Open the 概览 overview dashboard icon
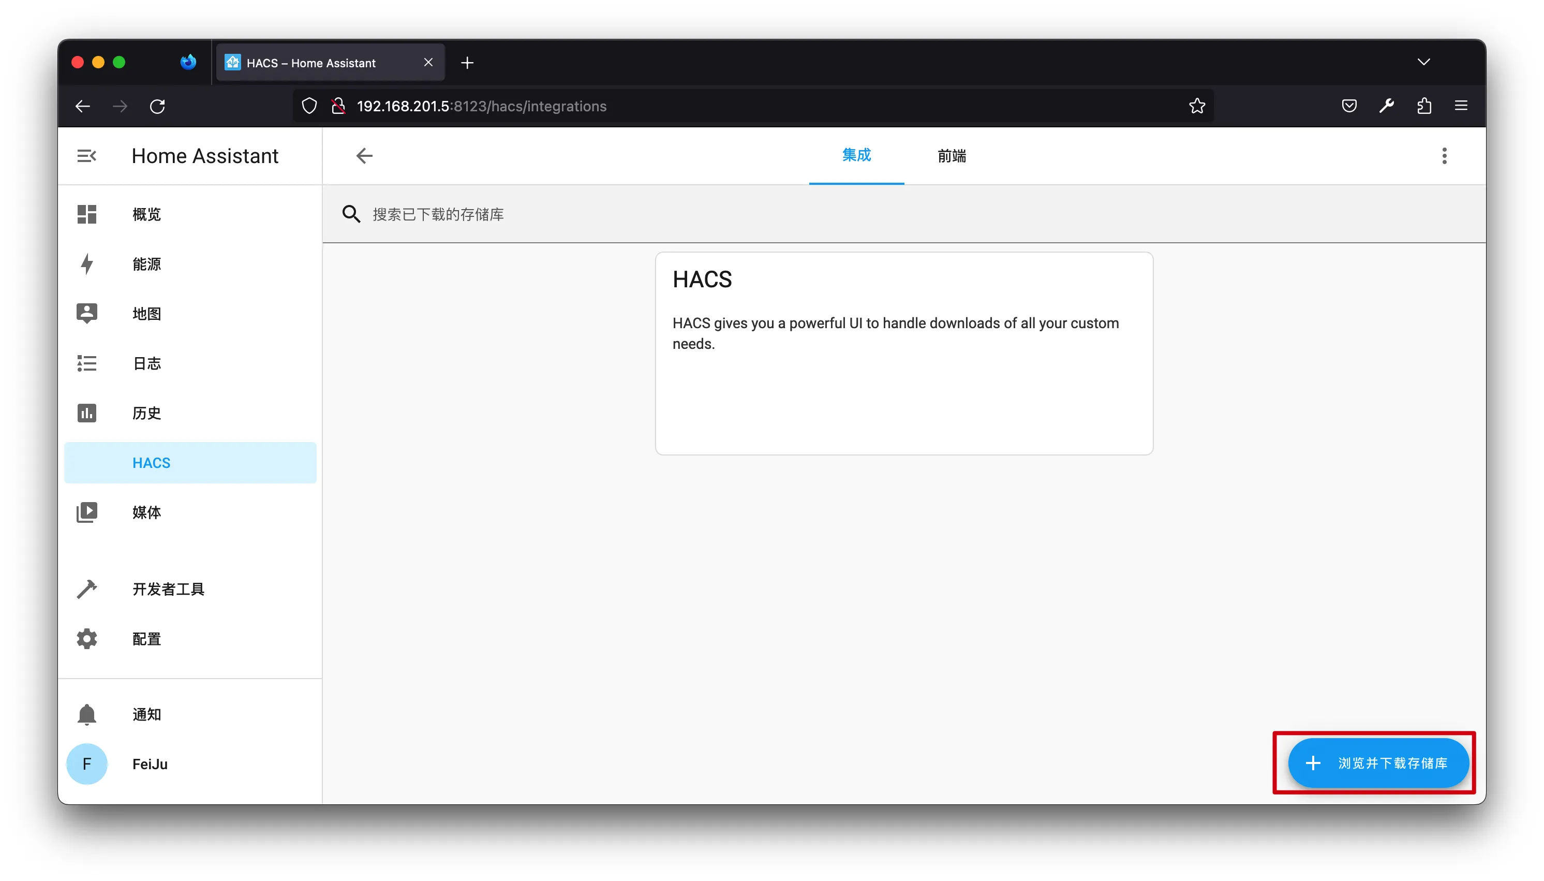The image size is (1544, 881). tap(86, 214)
